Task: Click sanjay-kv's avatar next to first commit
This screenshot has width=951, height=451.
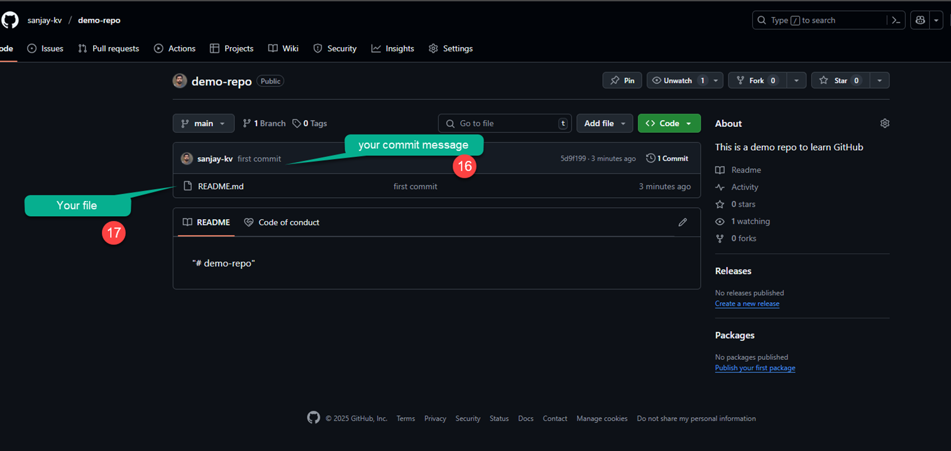Action: (x=186, y=158)
